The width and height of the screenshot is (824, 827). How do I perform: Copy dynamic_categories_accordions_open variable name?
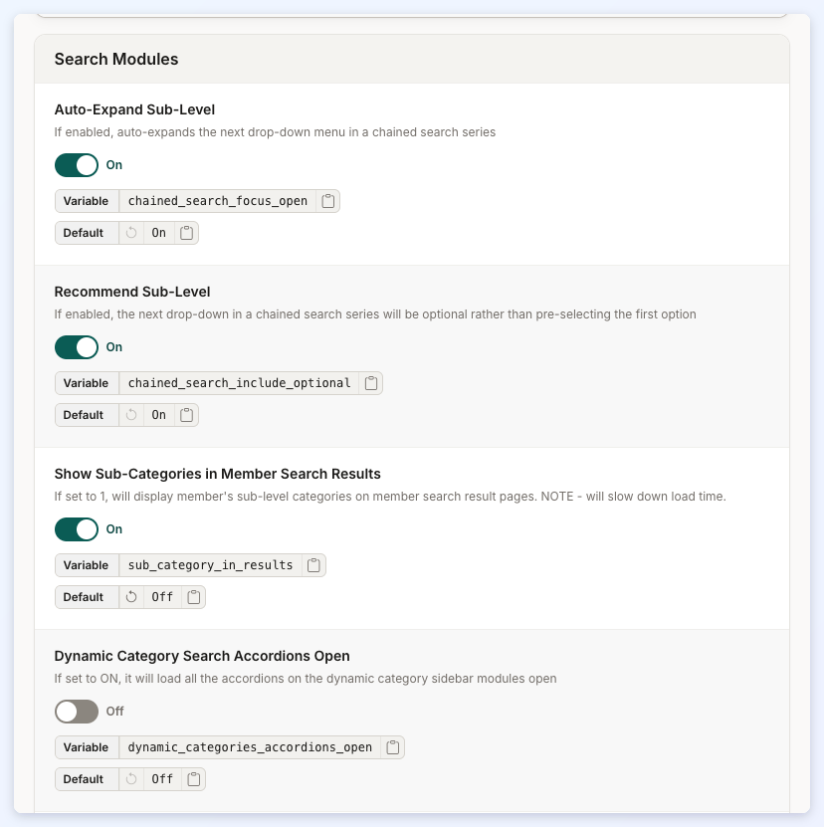pyautogui.click(x=392, y=747)
